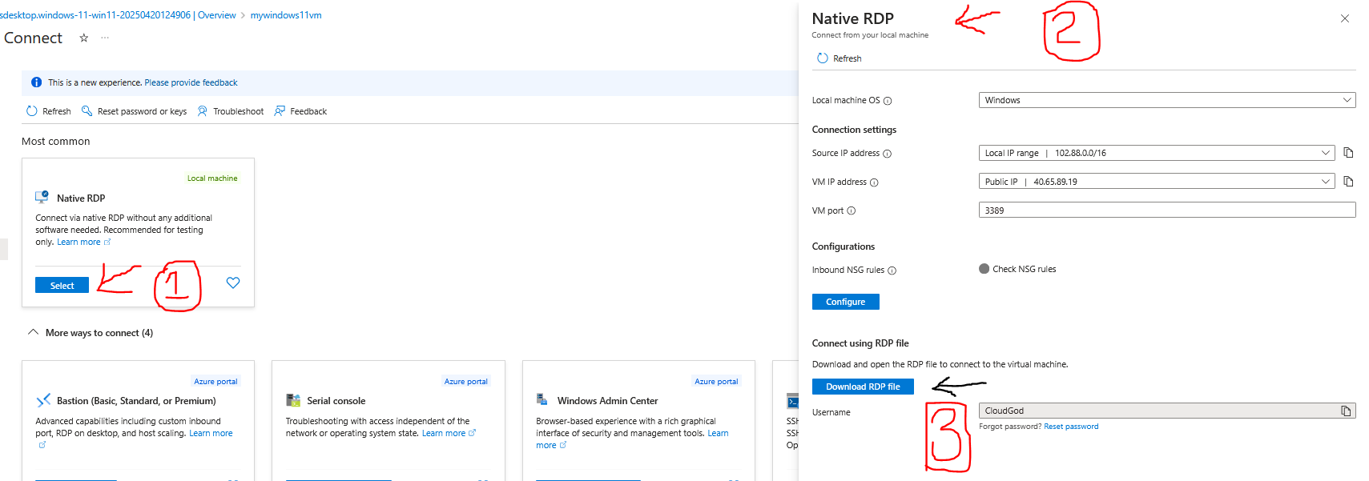
Task: Copy the username CloudGod
Action: pos(1347,411)
